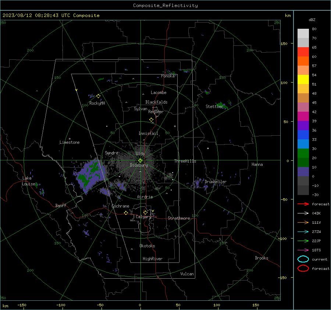Image resolution: width=331 pixels, height=310 pixels.
Task: Click the Strathmore label
Action: [x=179, y=218]
